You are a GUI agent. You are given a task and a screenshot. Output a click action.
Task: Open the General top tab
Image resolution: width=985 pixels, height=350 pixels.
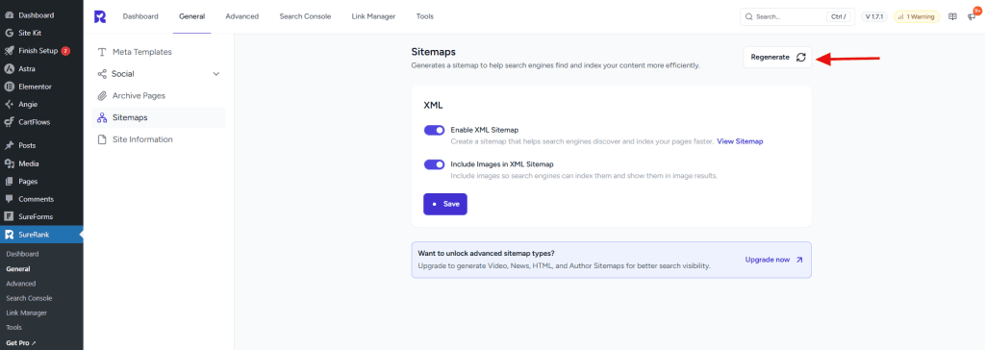(x=191, y=17)
